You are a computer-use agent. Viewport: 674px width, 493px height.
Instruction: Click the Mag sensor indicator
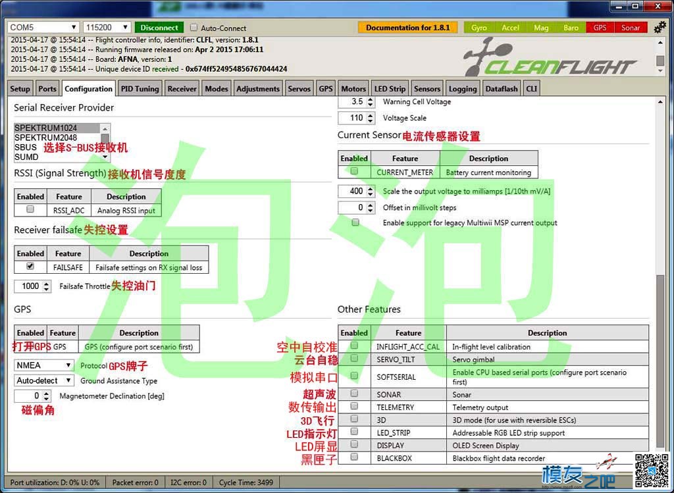[x=541, y=28]
